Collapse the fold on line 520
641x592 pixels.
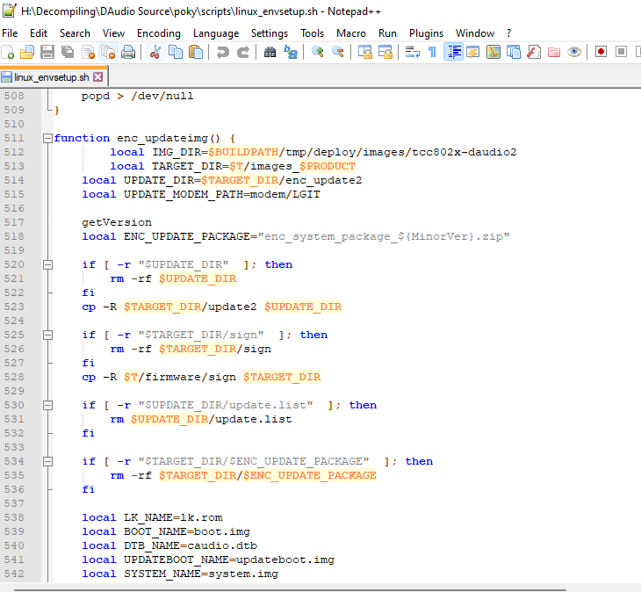pyautogui.click(x=47, y=264)
